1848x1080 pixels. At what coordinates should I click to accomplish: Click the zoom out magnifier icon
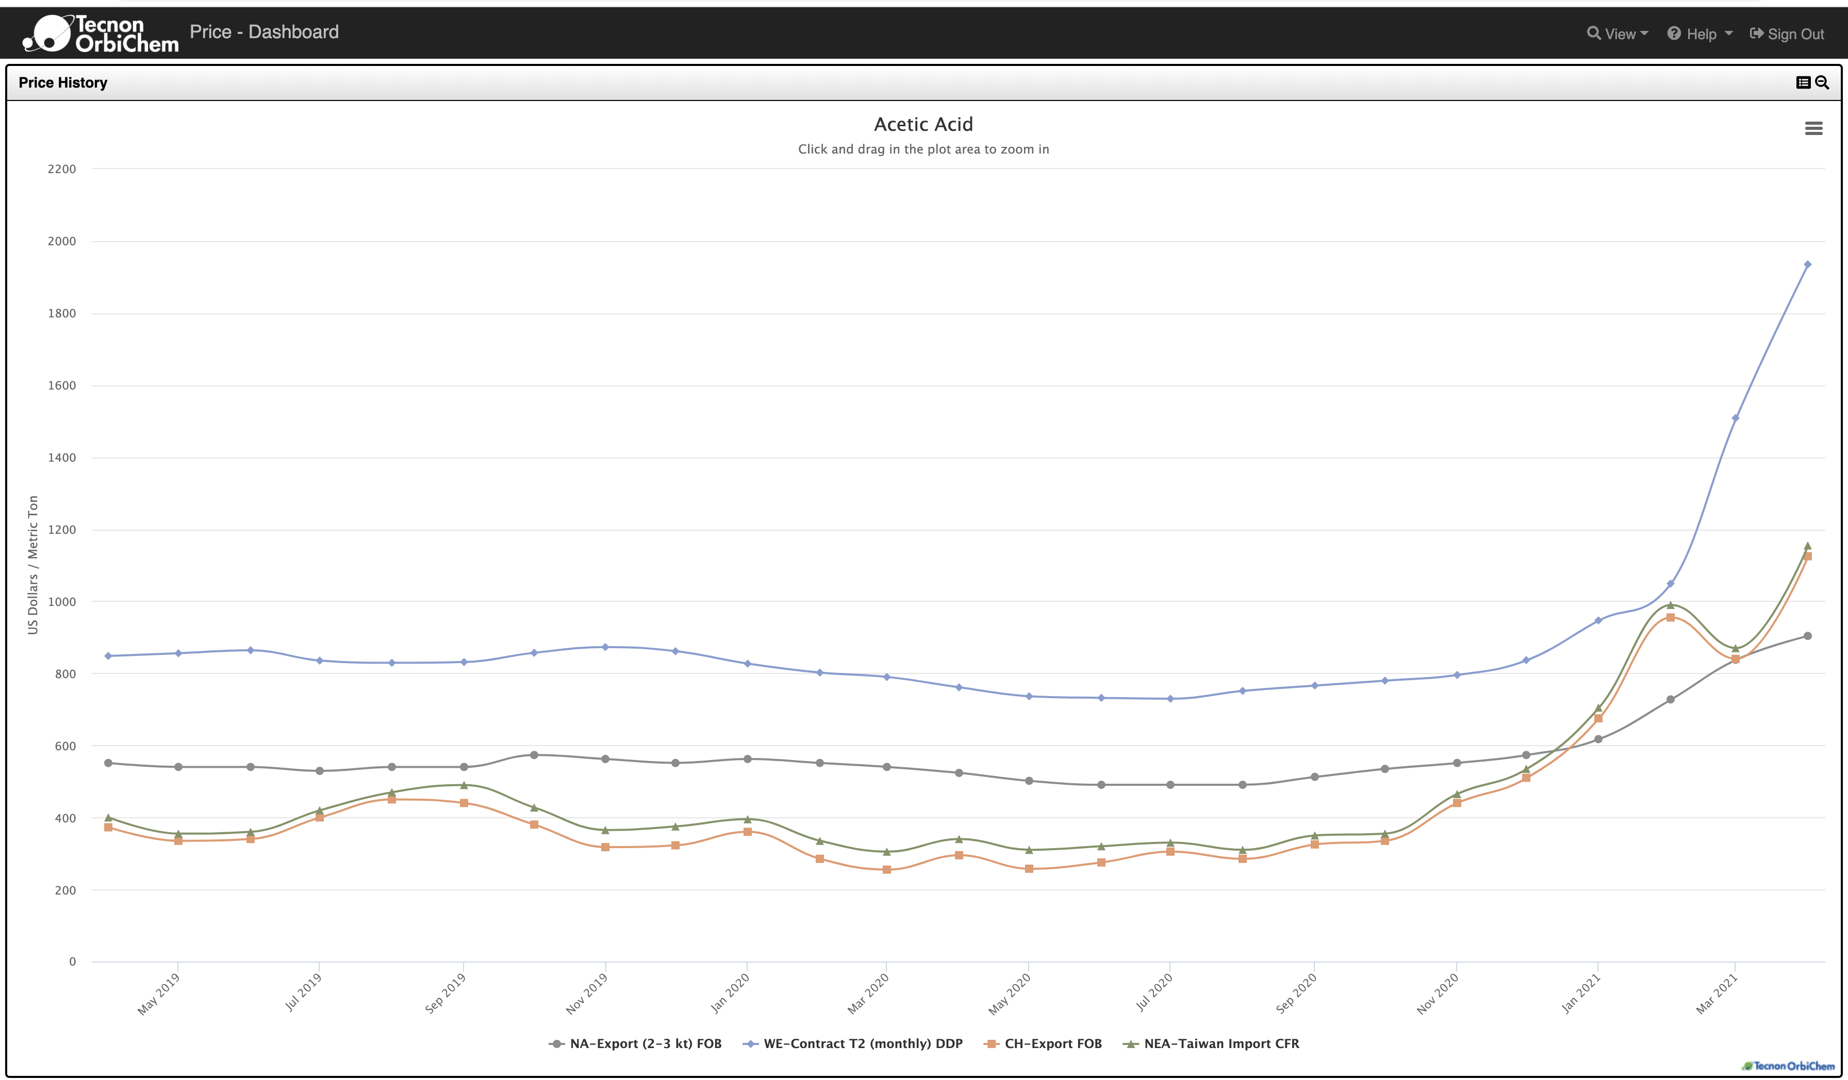click(1822, 83)
